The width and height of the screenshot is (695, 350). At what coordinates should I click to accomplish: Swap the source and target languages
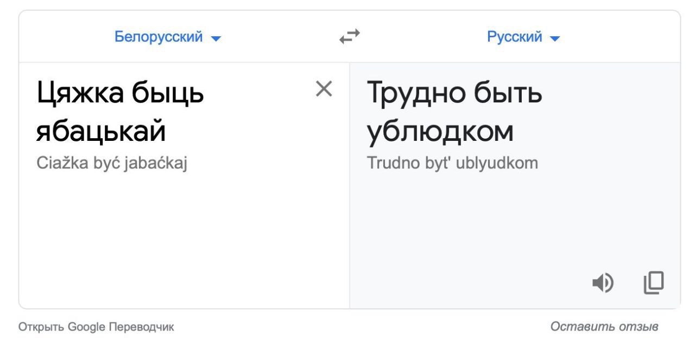(x=350, y=37)
